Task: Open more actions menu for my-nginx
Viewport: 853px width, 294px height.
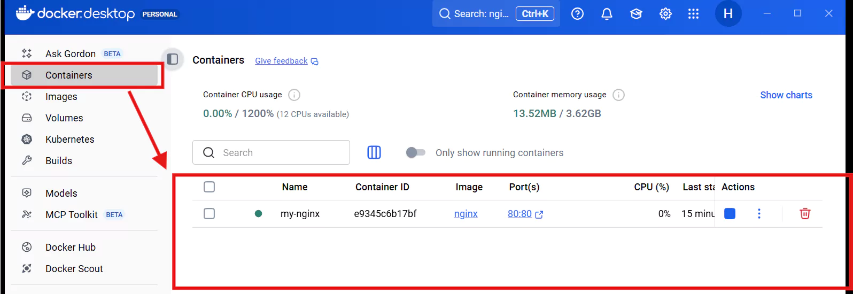Action: coord(759,214)
